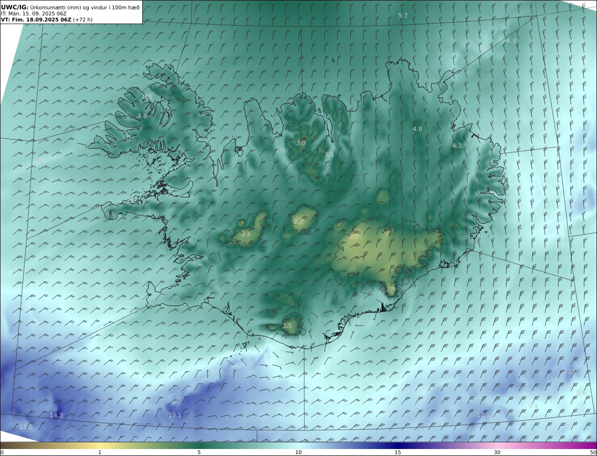Click the 5 tick on the colour scale
Screen dimensions: 597x456
pyautogui.click(x=199, y=452)
